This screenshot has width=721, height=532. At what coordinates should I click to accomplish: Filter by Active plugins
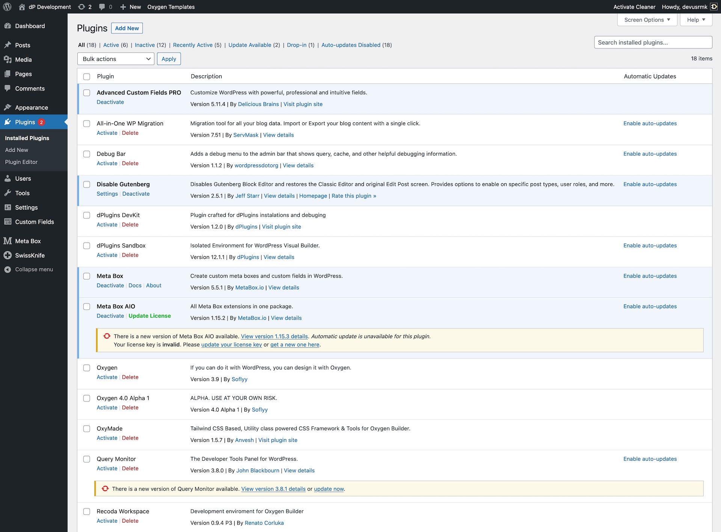111,45
